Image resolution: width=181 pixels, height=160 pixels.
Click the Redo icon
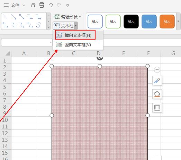(x=59, y=5)
